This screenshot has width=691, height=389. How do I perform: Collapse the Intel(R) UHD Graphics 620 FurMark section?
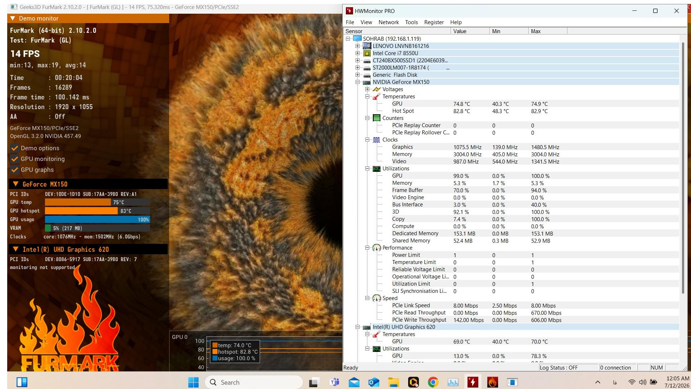tap(15, 249)
